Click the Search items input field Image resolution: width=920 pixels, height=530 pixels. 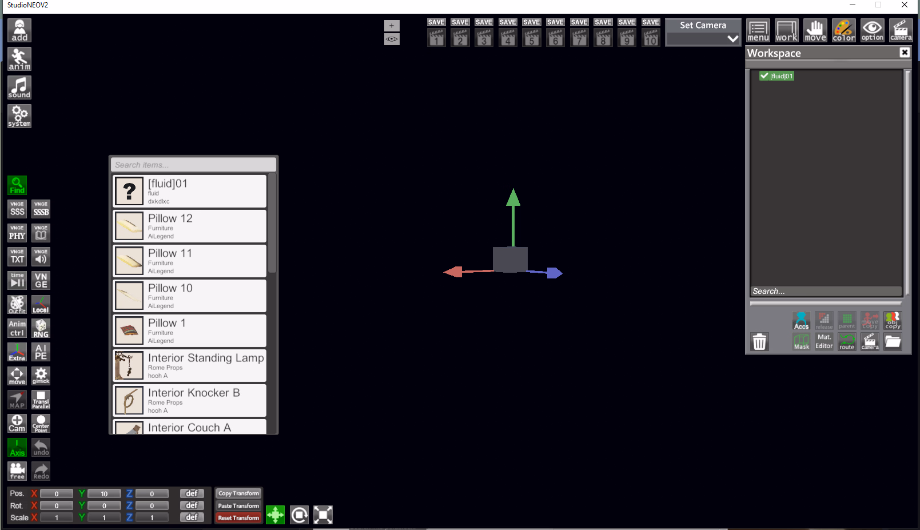pyautogui.click(x=193, y=165)
